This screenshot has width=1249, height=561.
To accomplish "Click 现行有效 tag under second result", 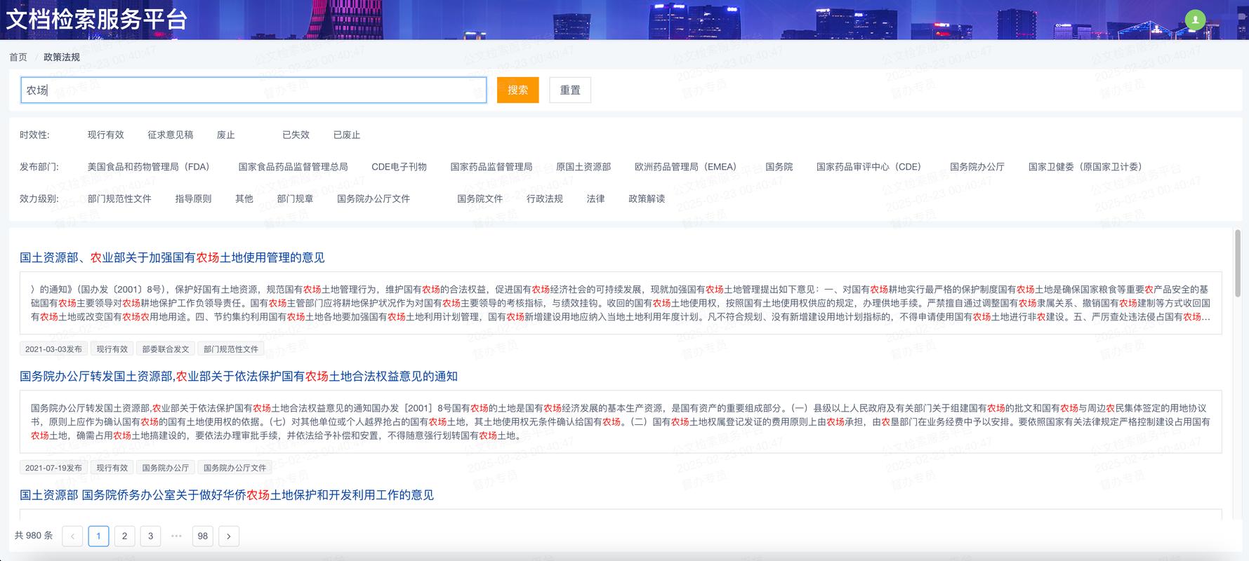I will pyautogui.click(x=112, y=467).
